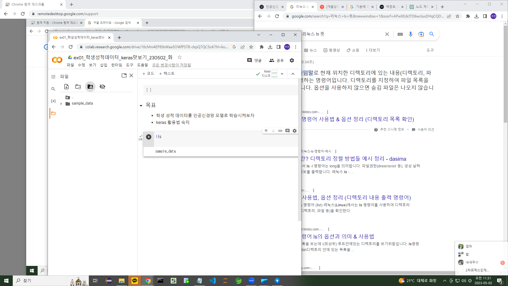Refresh the Colab file browser

click(78, 87)
